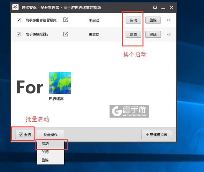Choose 关闭 in the batch menu
The height and width of the screenshot is (172, 204).
[x=45, y=152]
